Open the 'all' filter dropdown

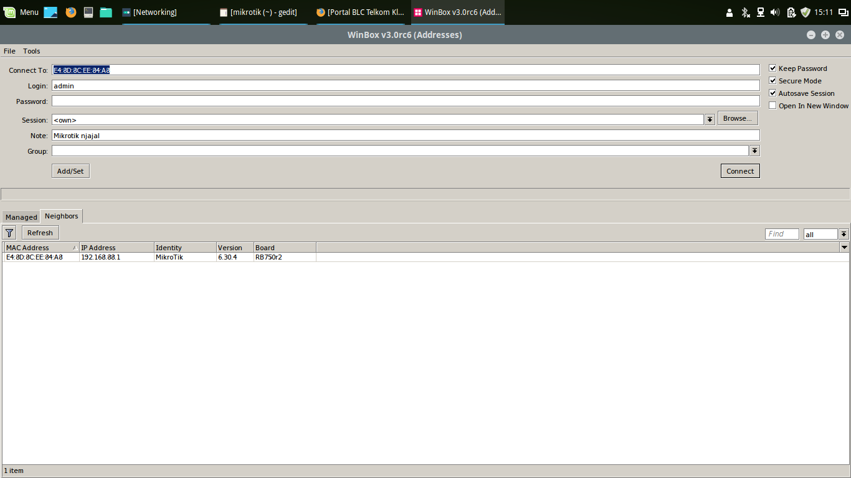844,234
